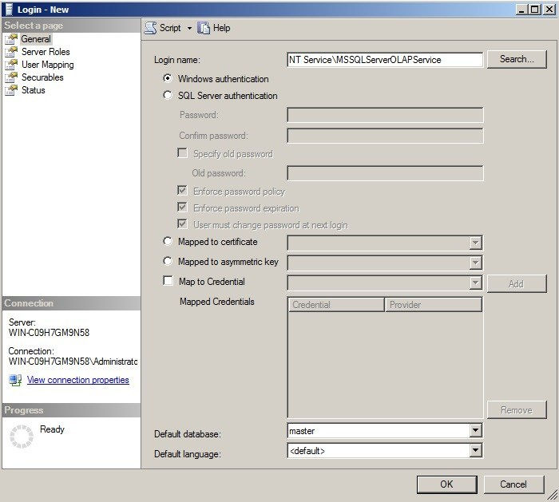Screen dimensions: 559x502
Task: Select Mapped to certificate option
Action: tap(167, 241)
